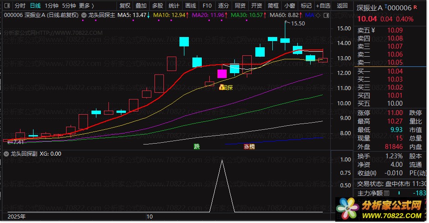Click the R badge next to stock code
Screen dimensions: 429x223
click(415, 7)
